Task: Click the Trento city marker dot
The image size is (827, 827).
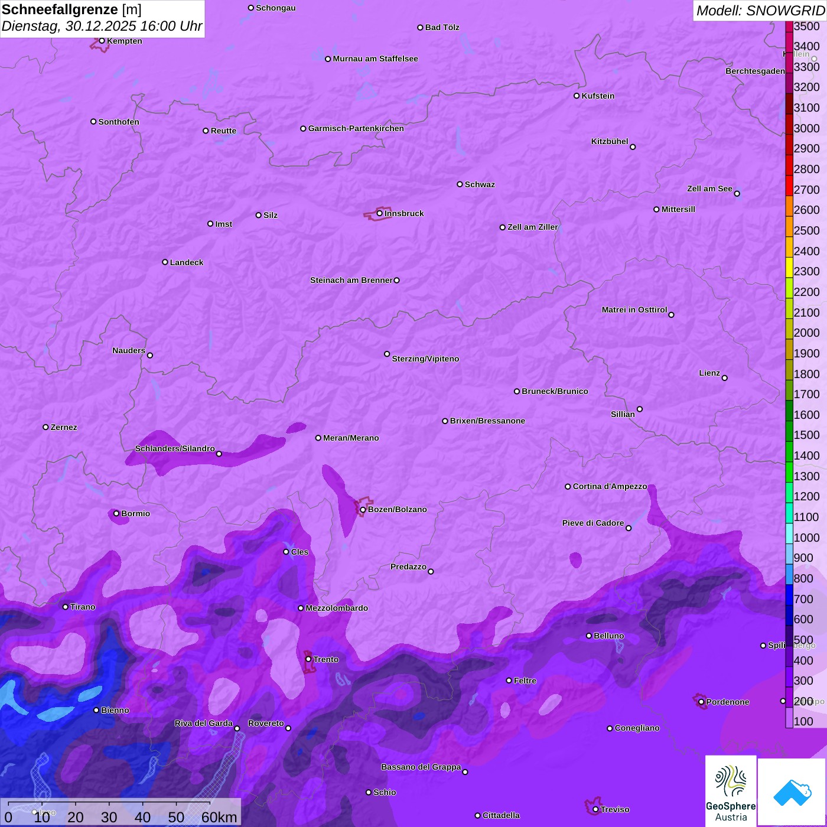Action: tap(308, 659)
